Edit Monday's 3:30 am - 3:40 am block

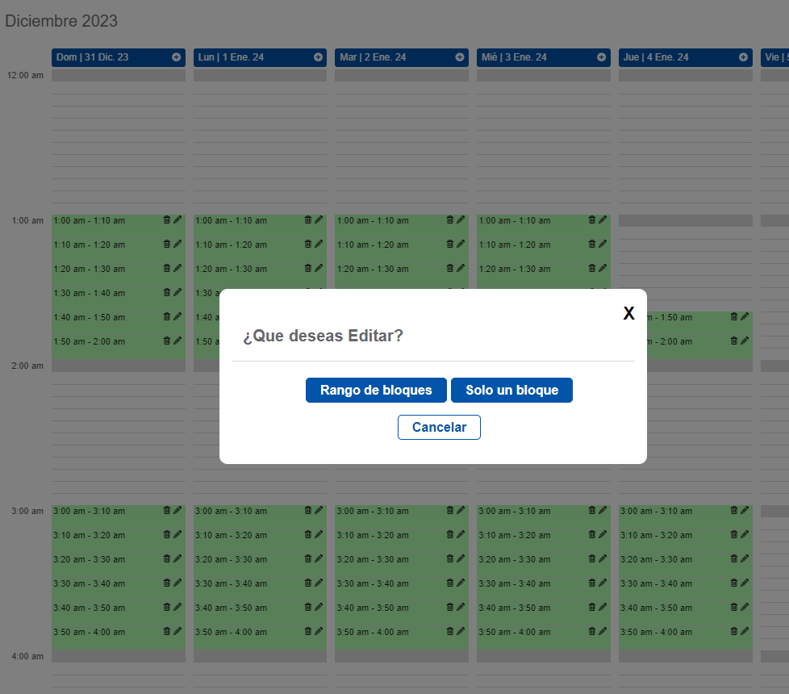click(x=318, y=583)
